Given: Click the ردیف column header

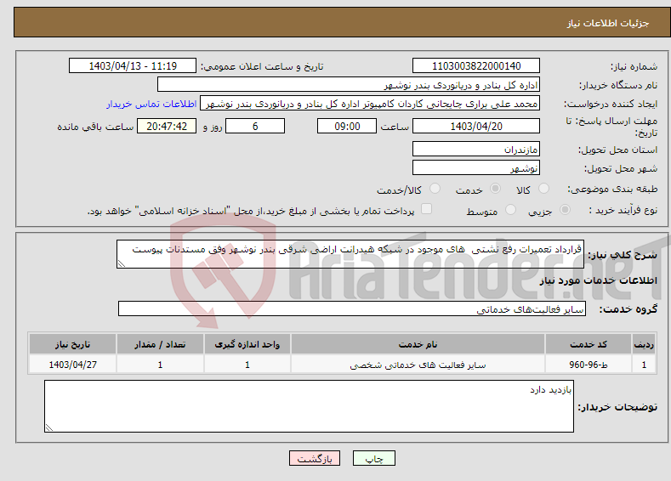Looking at the screenshot, I should (x=644, y=344).
